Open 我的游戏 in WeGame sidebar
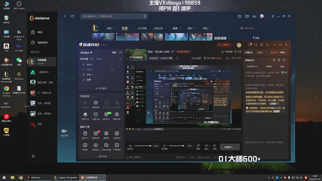 pyautogui.click(x=42, y=43)
